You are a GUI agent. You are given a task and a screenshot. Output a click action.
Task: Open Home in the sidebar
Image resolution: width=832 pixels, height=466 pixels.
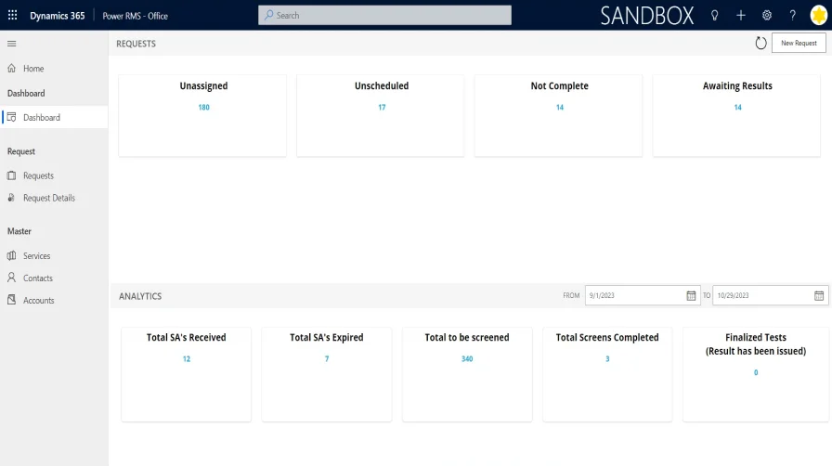tap(33, 69)
